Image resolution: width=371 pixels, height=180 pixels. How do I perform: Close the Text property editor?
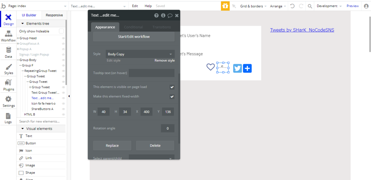coord(177,15)
